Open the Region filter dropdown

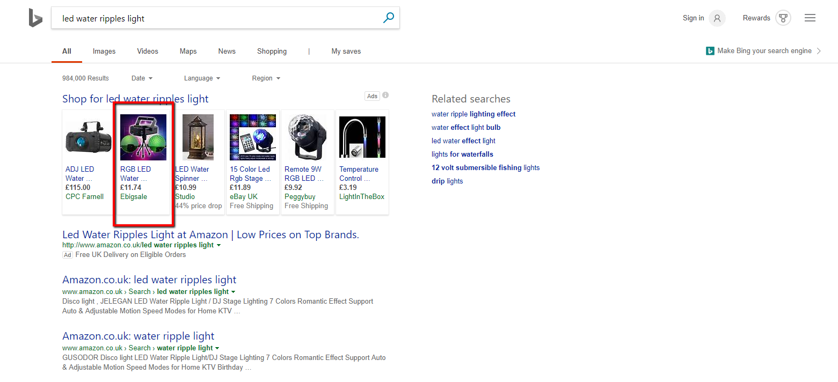[266, 78]
